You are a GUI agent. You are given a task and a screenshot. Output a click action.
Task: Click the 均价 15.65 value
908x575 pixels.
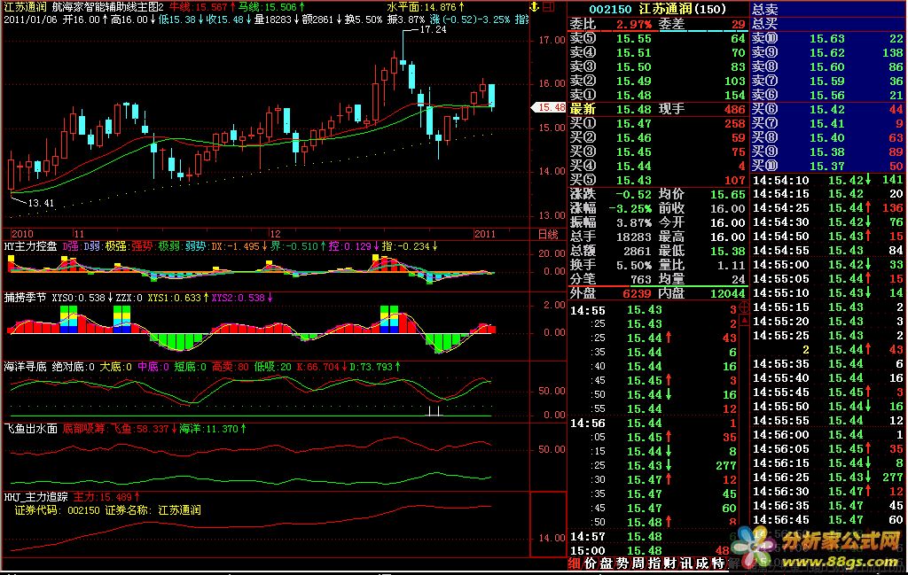click(728, 195)
